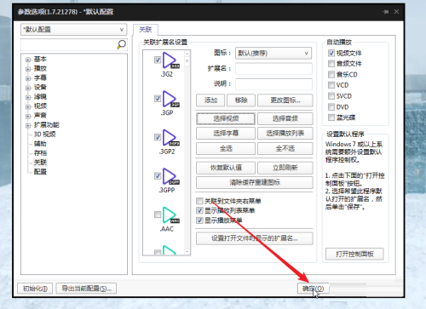
Task: Select the .3GPP file type icon
Action: pyautogui.click(x=170, y=176)
